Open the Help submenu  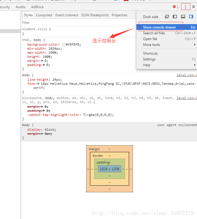[x=167, y=65]
